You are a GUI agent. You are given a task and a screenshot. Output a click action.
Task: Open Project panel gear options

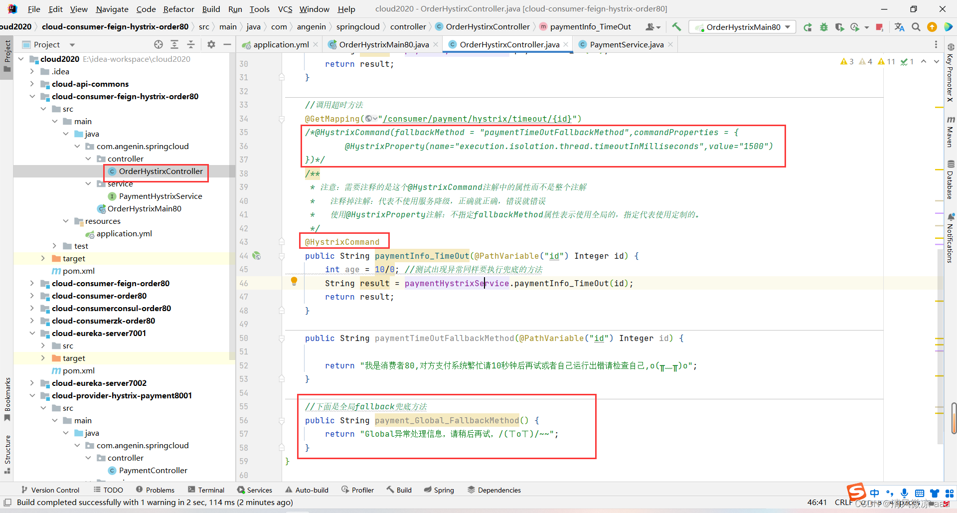point(211,44)
